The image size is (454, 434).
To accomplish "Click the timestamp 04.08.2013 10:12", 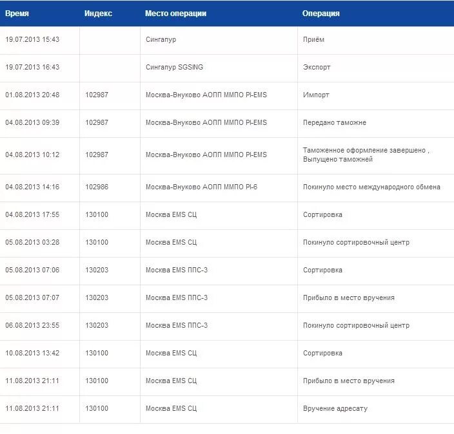I will pos(32,155).
